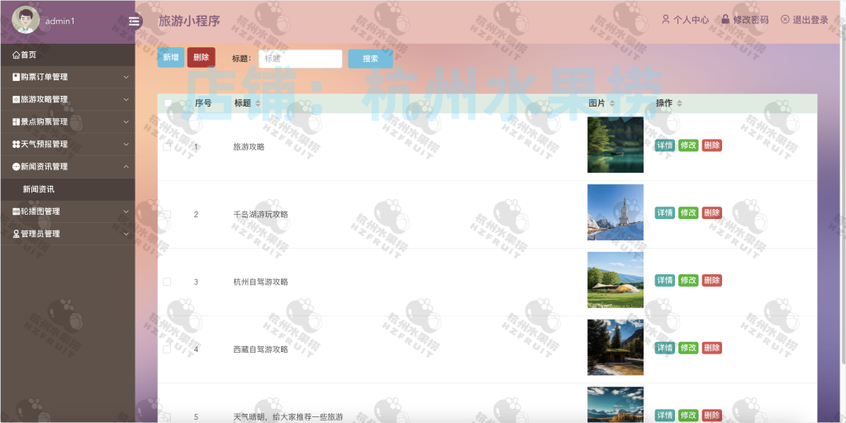The width and height of the screenshot is (846, 423).
Task: Open 修改密码 link
Action: click(x=750, y=20)
